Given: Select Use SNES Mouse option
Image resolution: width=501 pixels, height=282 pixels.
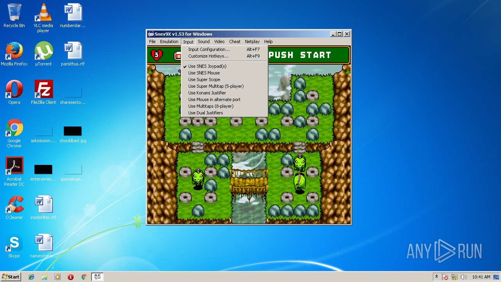Looking at the screenshot, I should (x=224, y=73).
